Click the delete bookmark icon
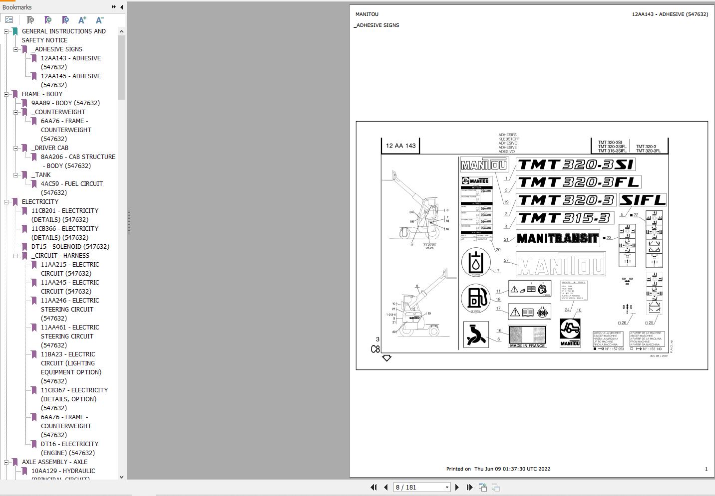The height and width of the screenshot is (496, 715). tap(30, 20)
